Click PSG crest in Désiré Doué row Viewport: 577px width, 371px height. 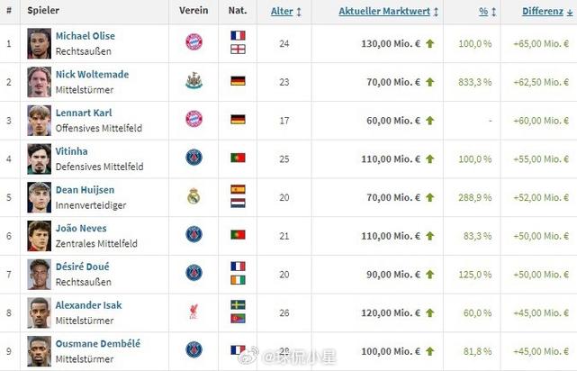[x=194, y=273]
